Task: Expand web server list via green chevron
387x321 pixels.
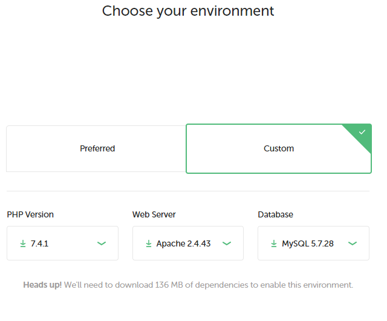Action: pyautogui.click(x=227, y=243)
